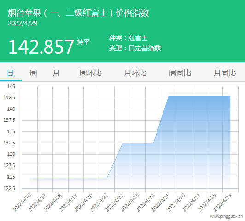Screen dimensions: 245x221
Task: Click the www.pingguo7.cn watermark link
Action: pos(227,216)
